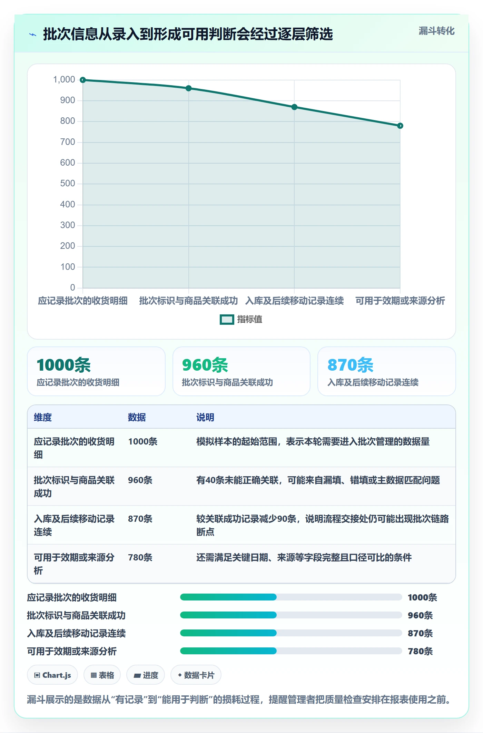Viewport: 483px width, 733px height.
Task: Toggle the 指标值 legend swatch
Action: point(227,320)
